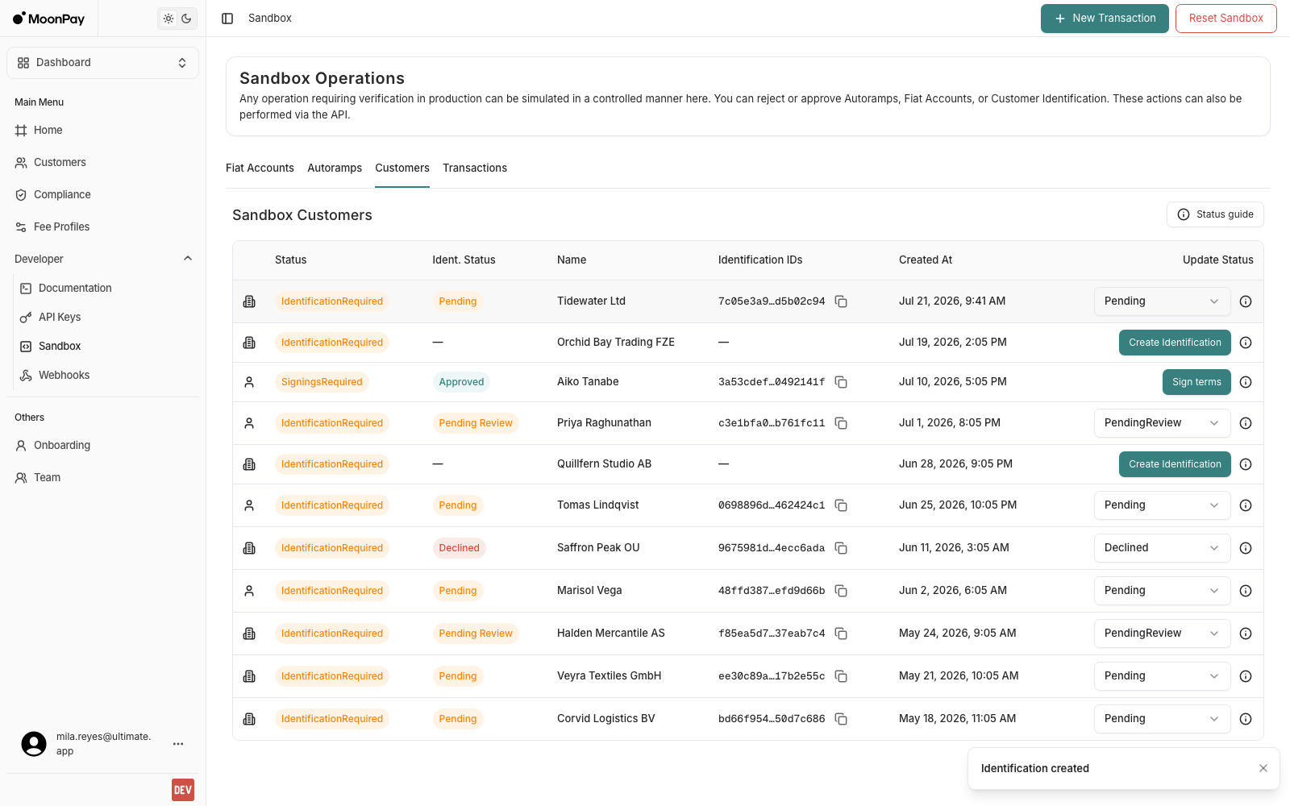Viewport: 1290px width, 806px height.
Task: Go to Onboarding page
Action: point(102,445)
